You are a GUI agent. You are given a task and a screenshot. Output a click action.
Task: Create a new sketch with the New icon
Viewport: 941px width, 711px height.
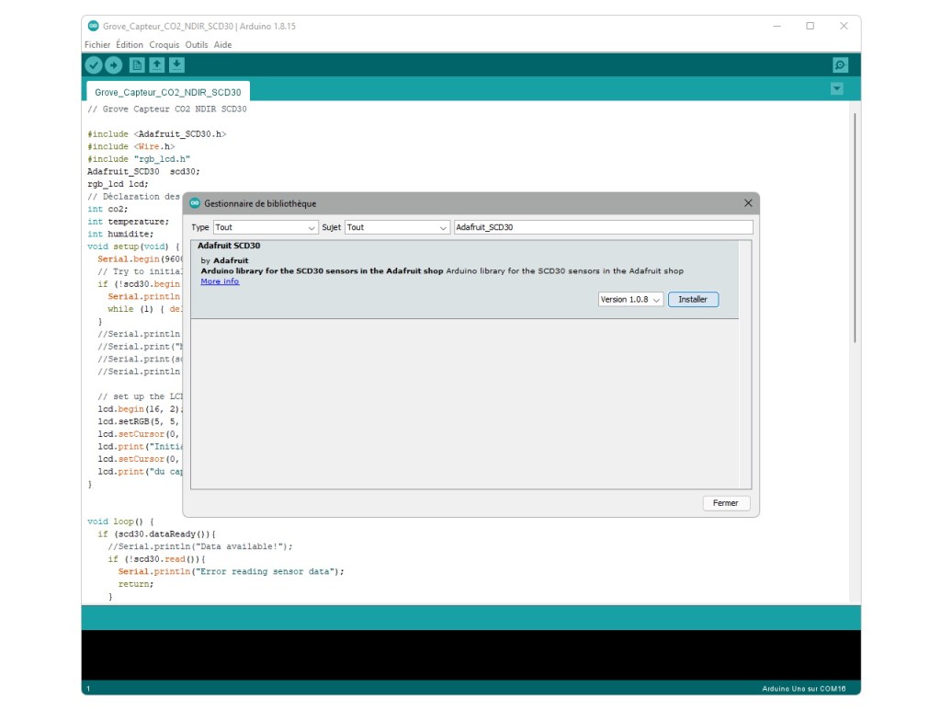[x=137, y=65]
